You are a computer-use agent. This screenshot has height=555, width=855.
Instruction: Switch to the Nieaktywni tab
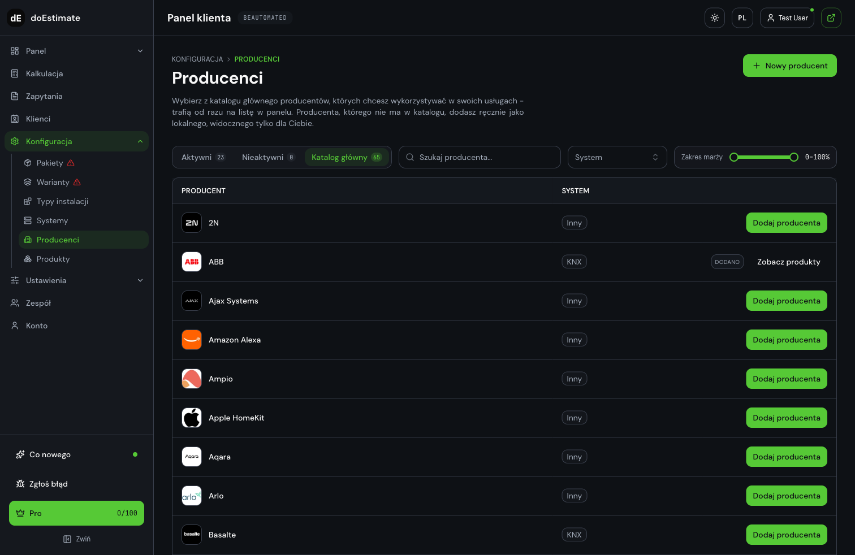coord(269,157)
